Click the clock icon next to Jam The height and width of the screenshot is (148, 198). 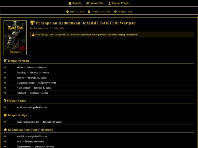[67, 12]
